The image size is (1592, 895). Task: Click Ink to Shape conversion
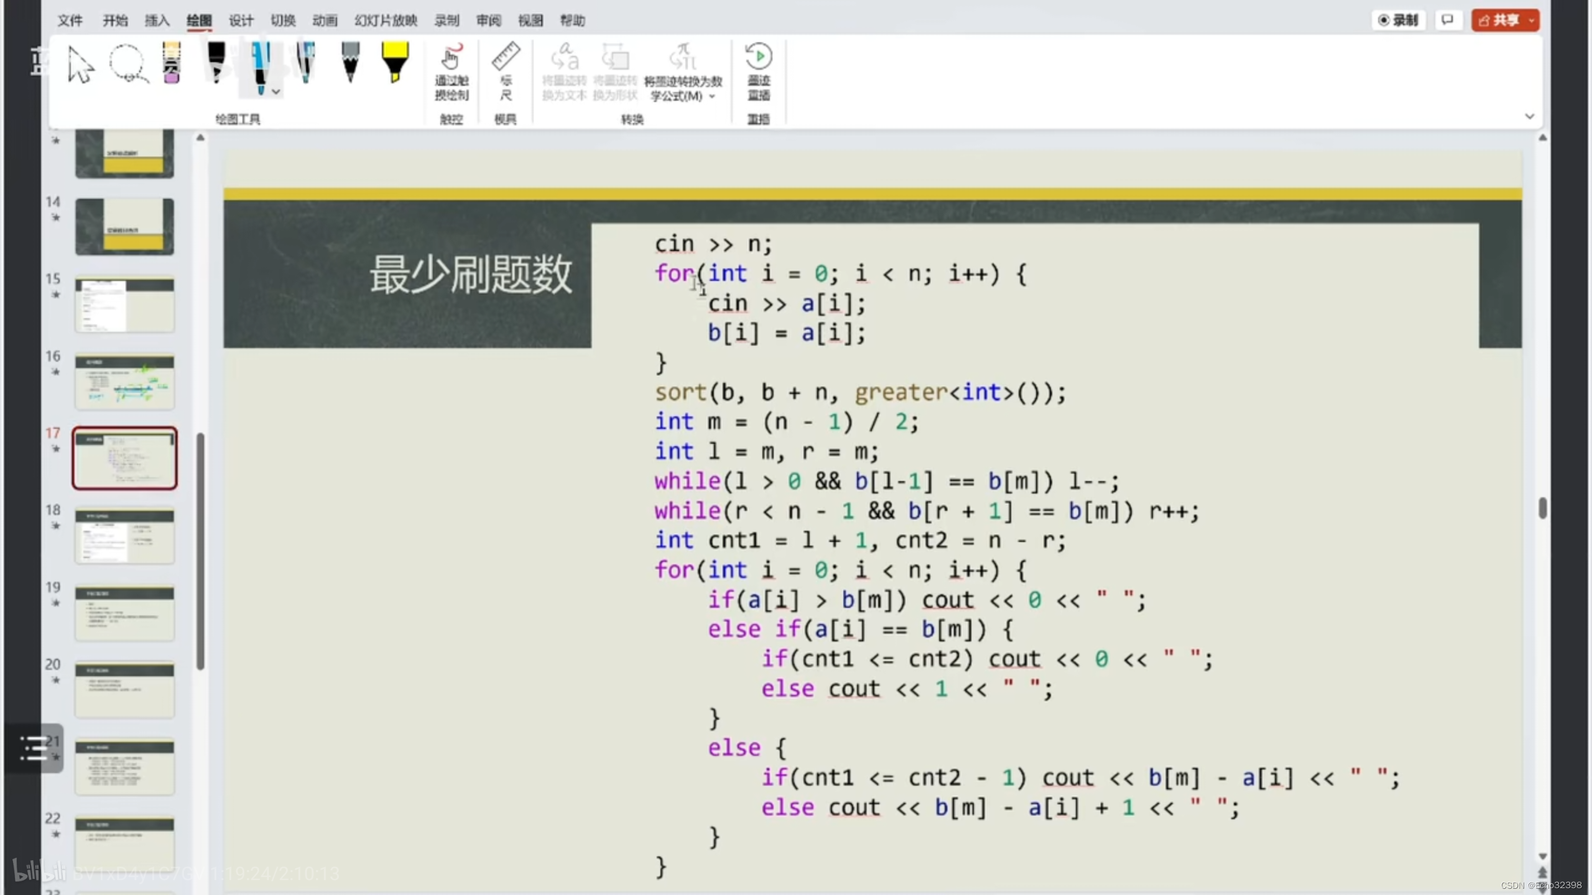pyautogui.click(x=615, y=72)
